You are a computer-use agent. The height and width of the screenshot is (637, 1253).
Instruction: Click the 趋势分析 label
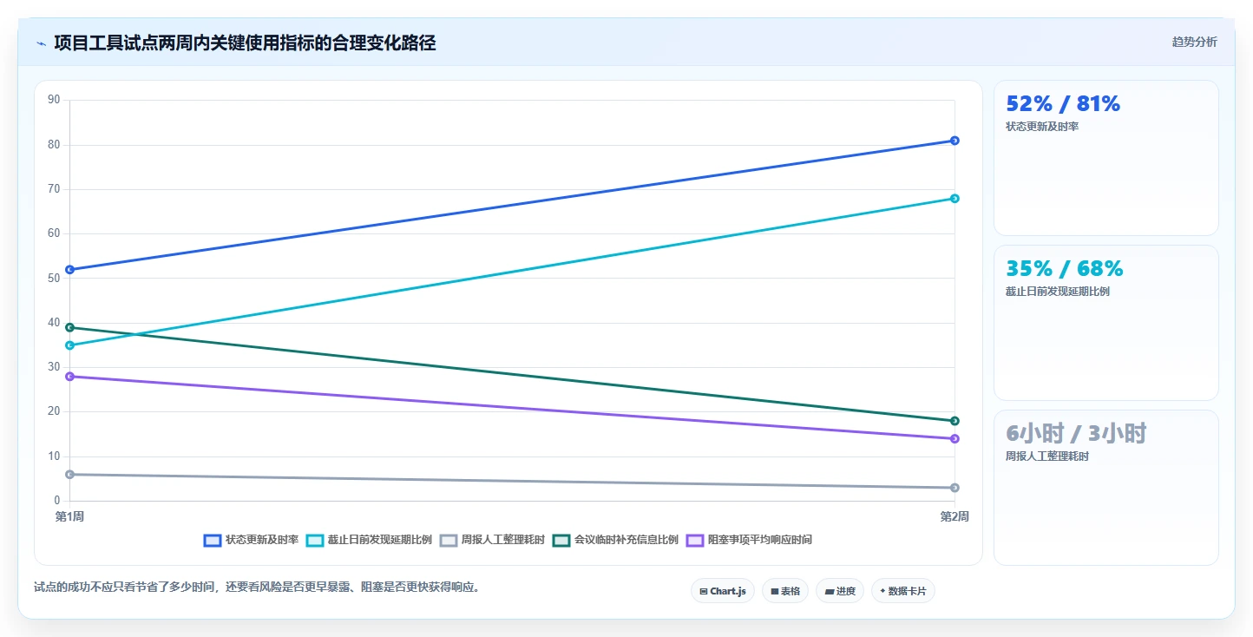(x=1194, y=42)
